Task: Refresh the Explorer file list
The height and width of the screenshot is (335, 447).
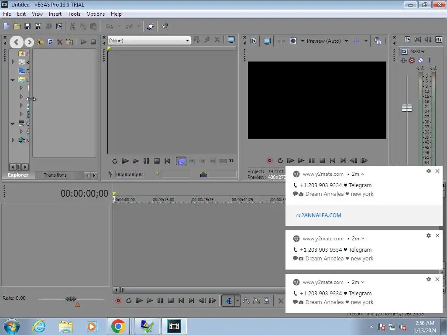Action: click(x=50, y=42)
